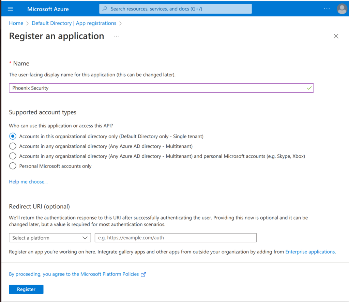Click the Register an application title

click(57, 36)
